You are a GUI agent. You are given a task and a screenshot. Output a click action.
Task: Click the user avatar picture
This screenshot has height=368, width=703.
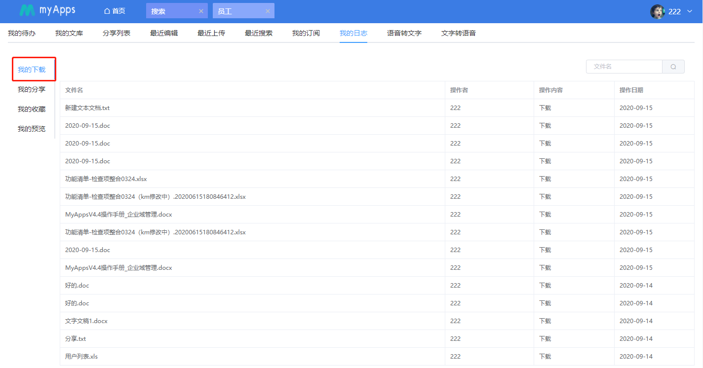coord(657,12)
